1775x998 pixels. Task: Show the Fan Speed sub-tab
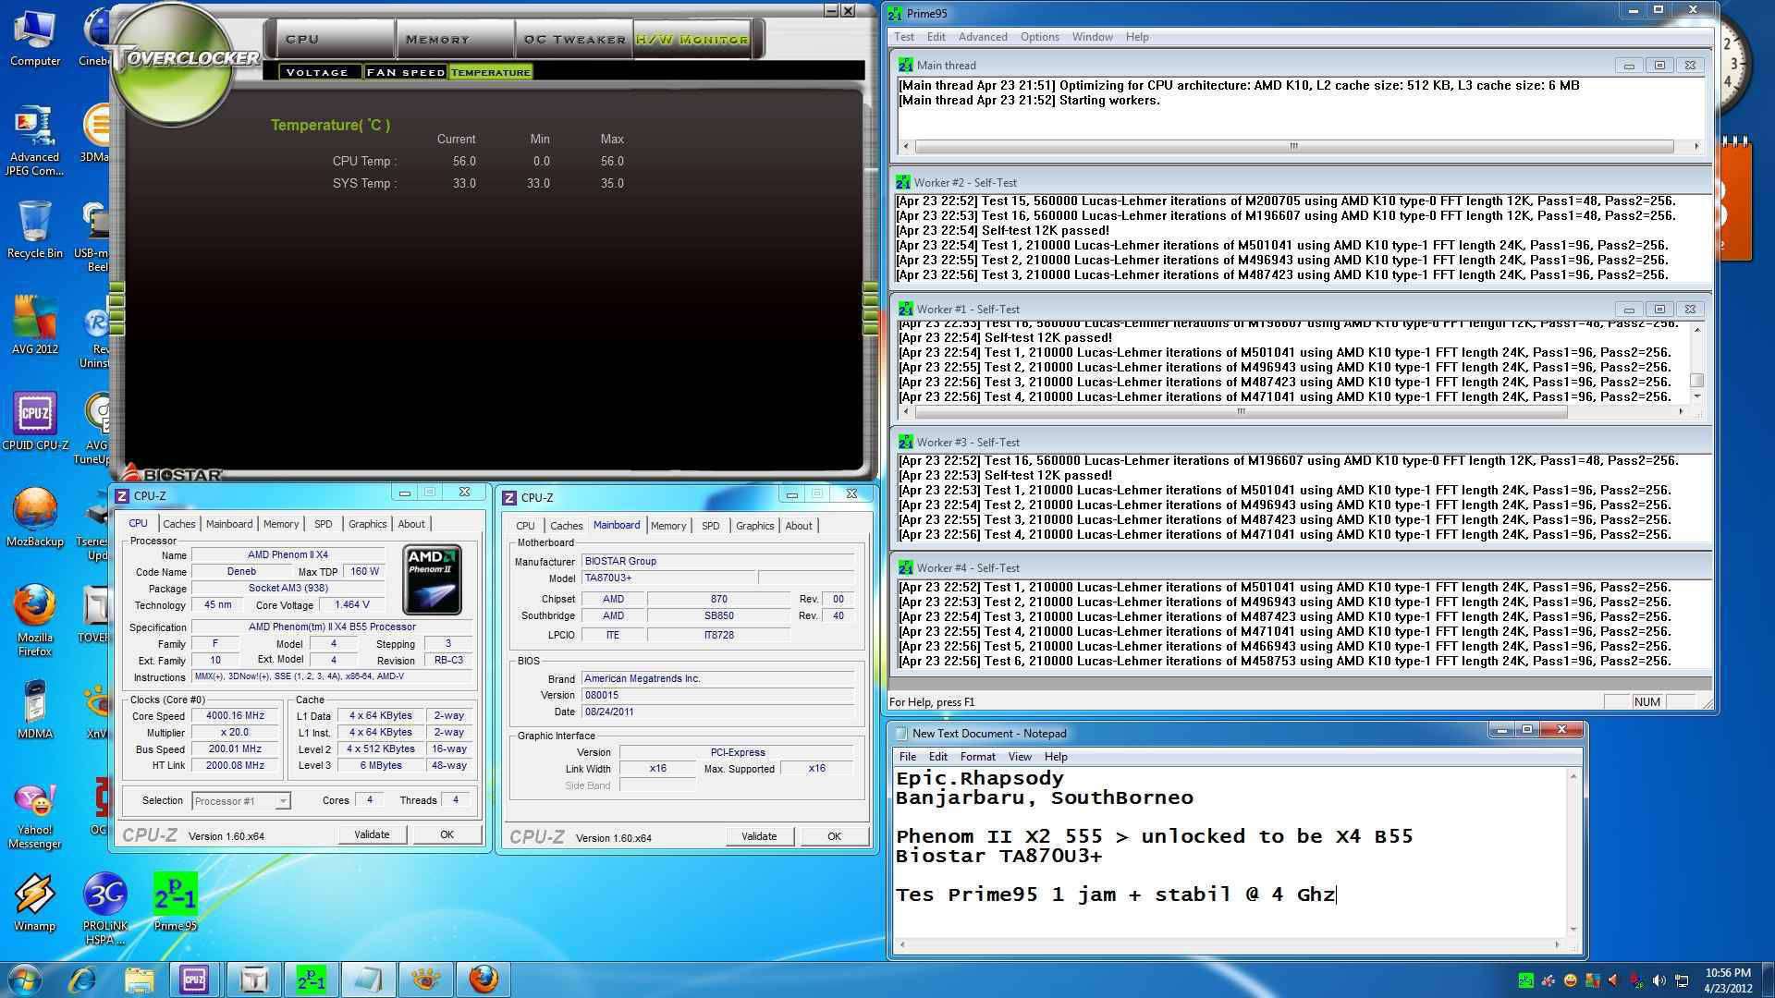405,72
